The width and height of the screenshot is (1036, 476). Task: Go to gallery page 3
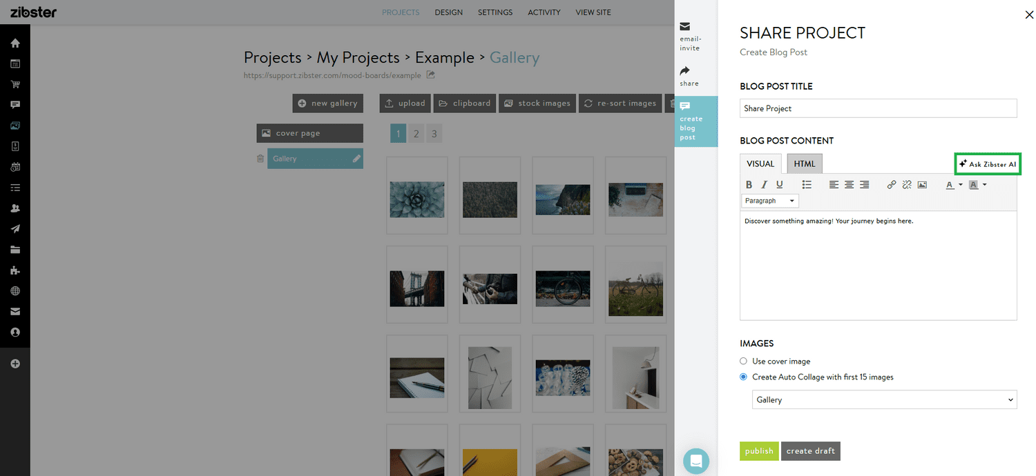point(434,134)
